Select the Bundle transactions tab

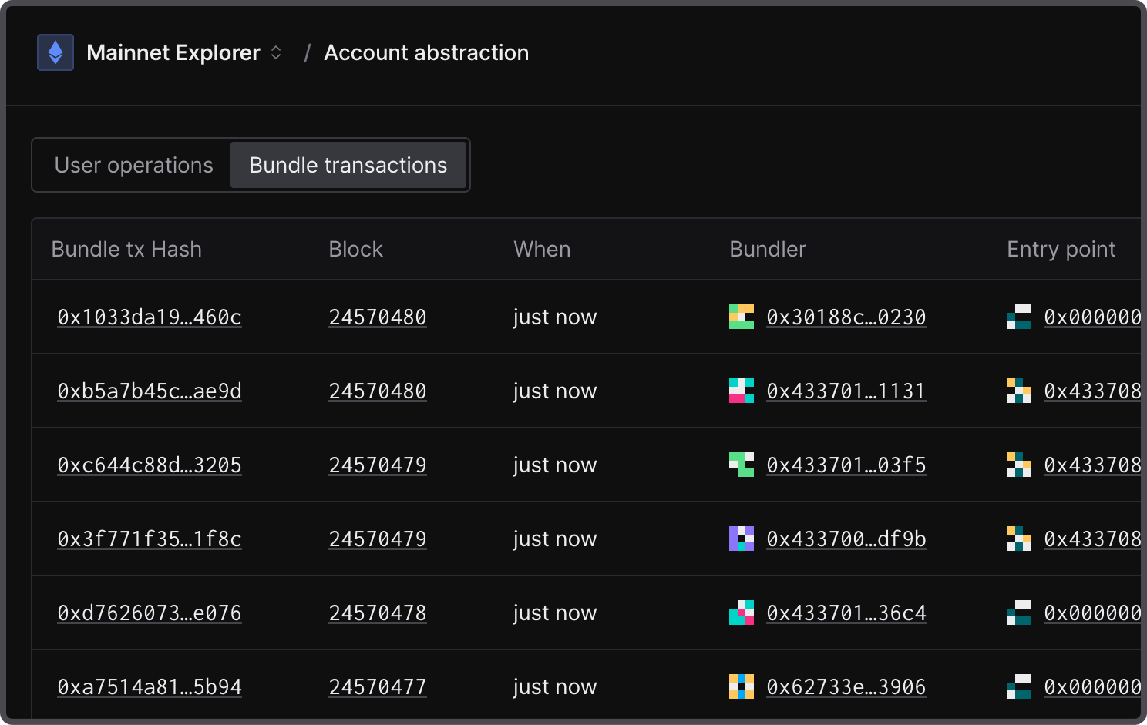click(x=348, y=165)
